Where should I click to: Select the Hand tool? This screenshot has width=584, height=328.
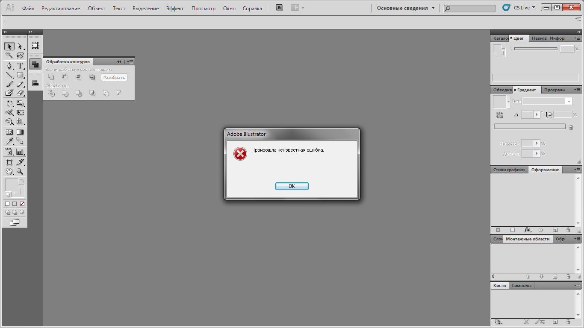(9, 171)
